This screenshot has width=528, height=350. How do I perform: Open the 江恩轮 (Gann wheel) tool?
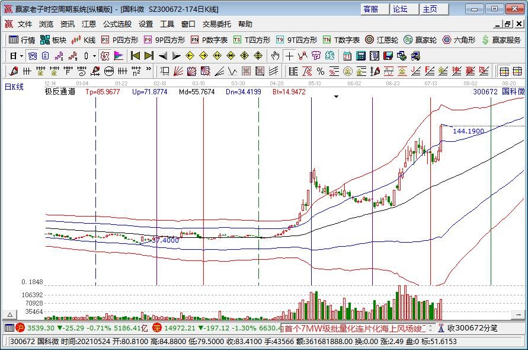click(x=382, y=40)
